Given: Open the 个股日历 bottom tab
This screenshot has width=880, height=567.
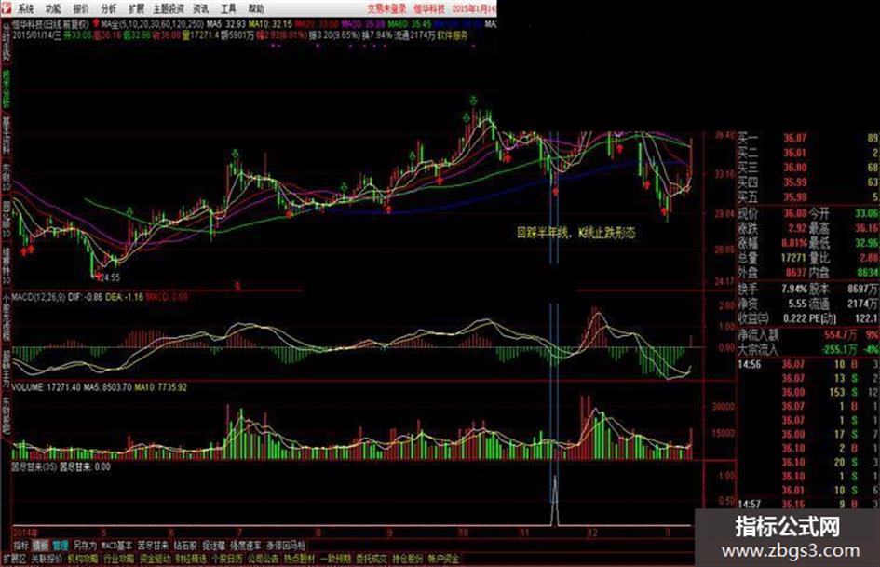Looking at the screenshot, I should tap(226, 559).
